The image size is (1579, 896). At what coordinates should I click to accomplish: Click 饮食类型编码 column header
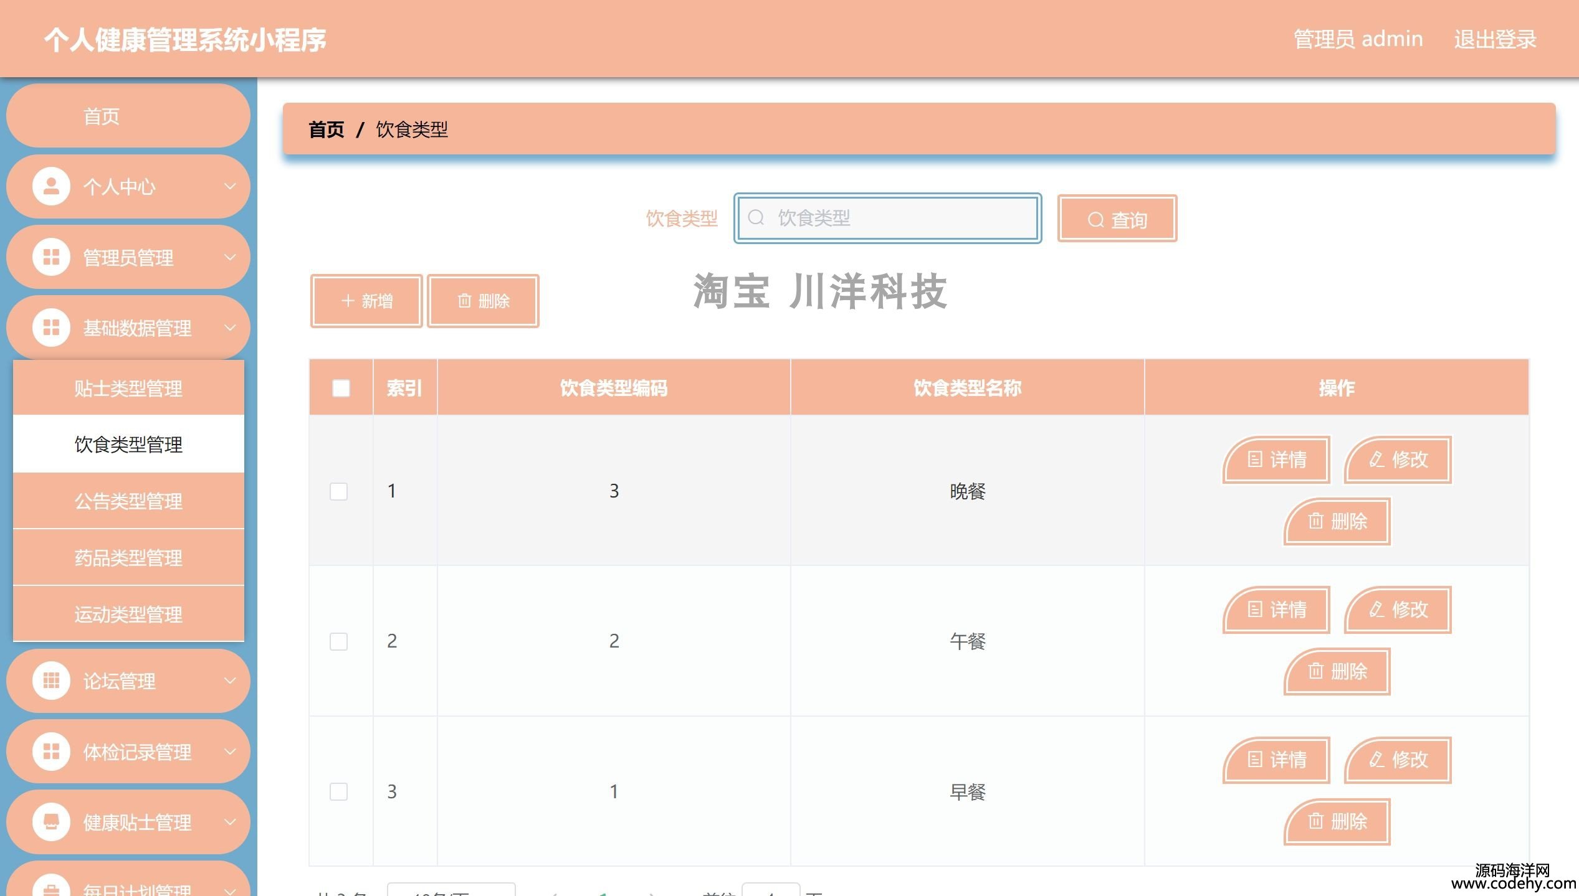point(614,388)
